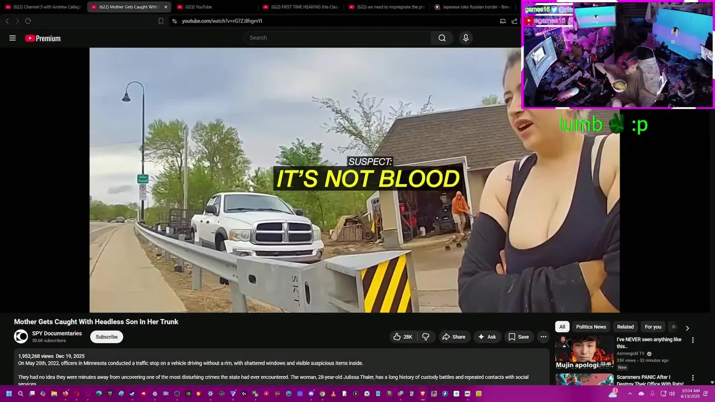Share page link from address bar
This screenshot has width=715, height=402.
click(x=514, y=21)
